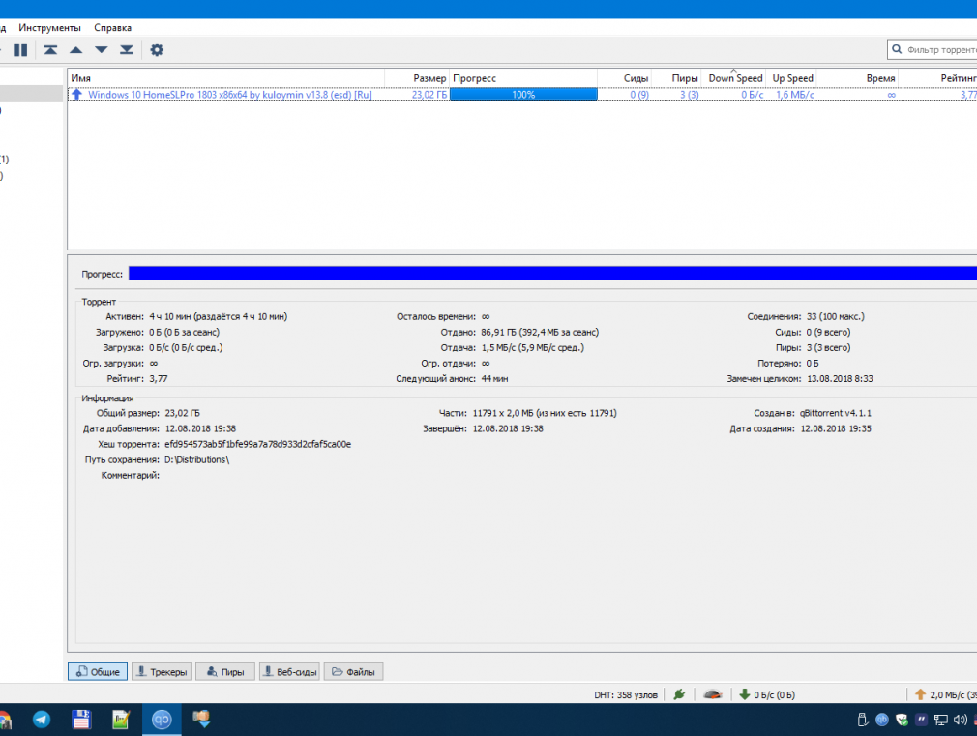
Task: Sort by the Down Speed column header
Action: point(733,78)
